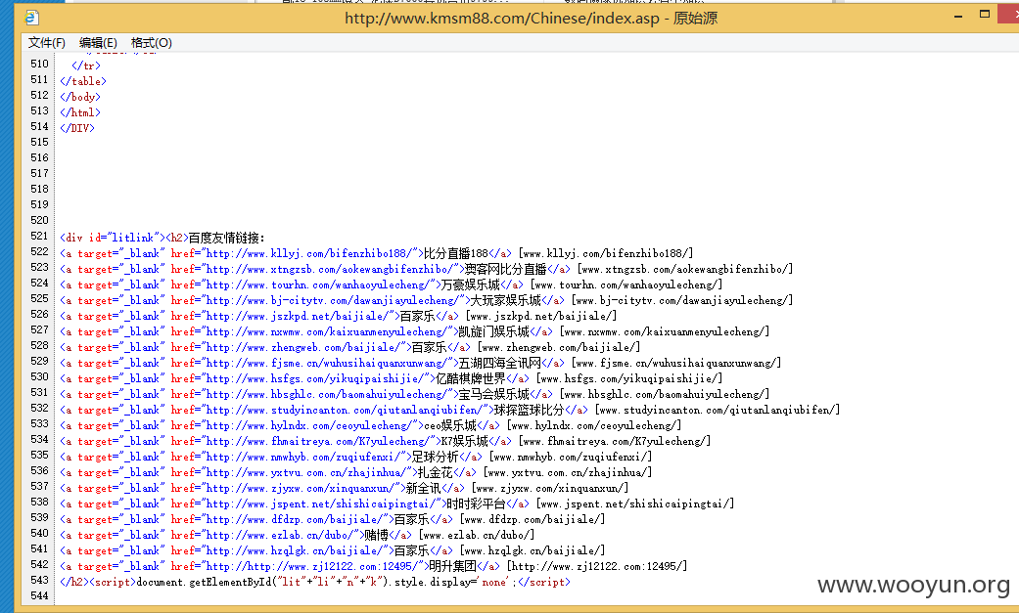Screen dimensions: 1019x613
Task: Click line number 510
Action: (39, 64)
